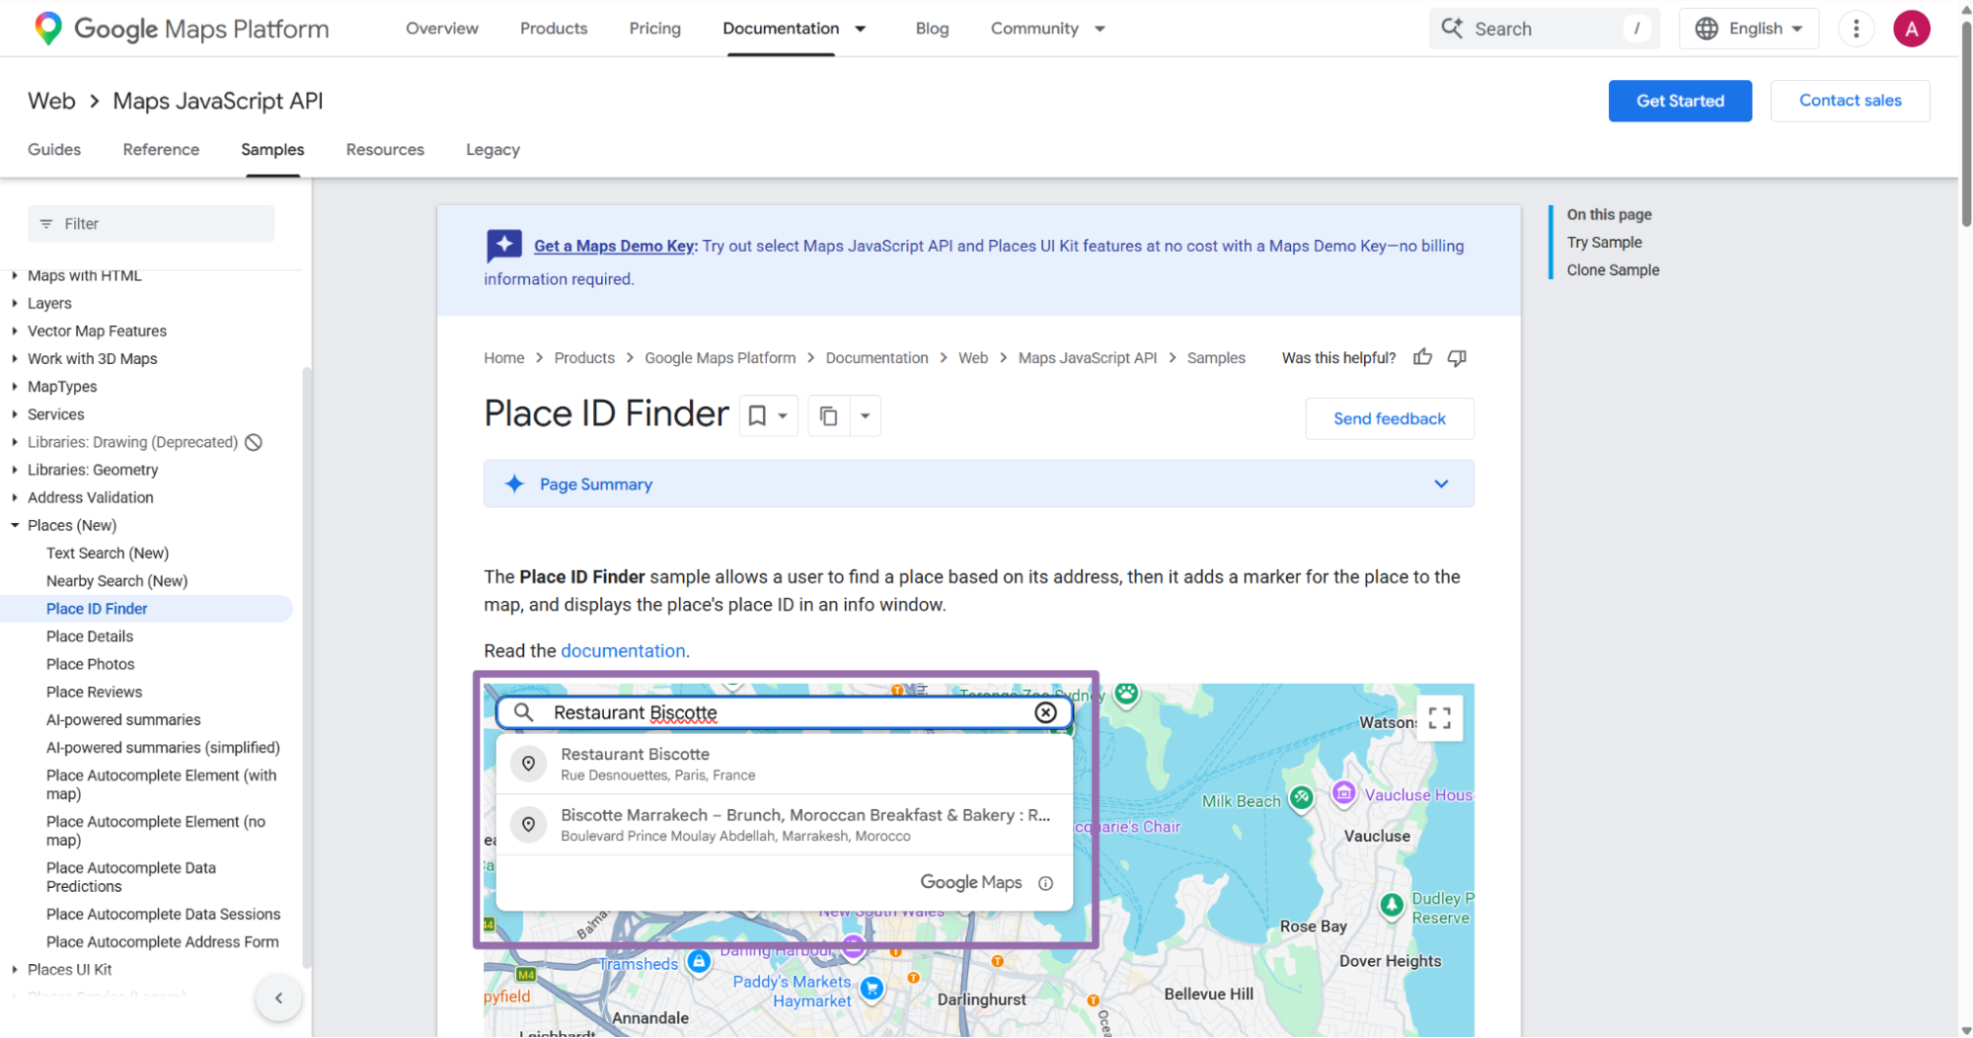Click the Dudley Page Reserve map marker
The width and height of the screenshot is (1973, 1038).
coord(1392,905)
